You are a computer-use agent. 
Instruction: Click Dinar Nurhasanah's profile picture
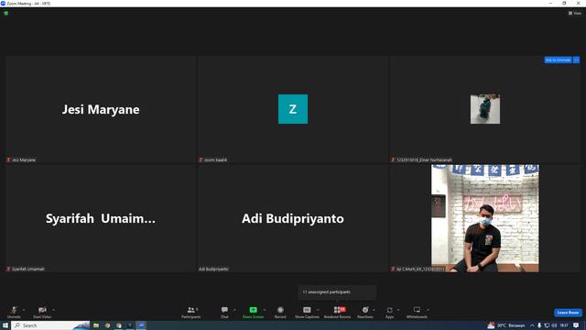(485, 109)
